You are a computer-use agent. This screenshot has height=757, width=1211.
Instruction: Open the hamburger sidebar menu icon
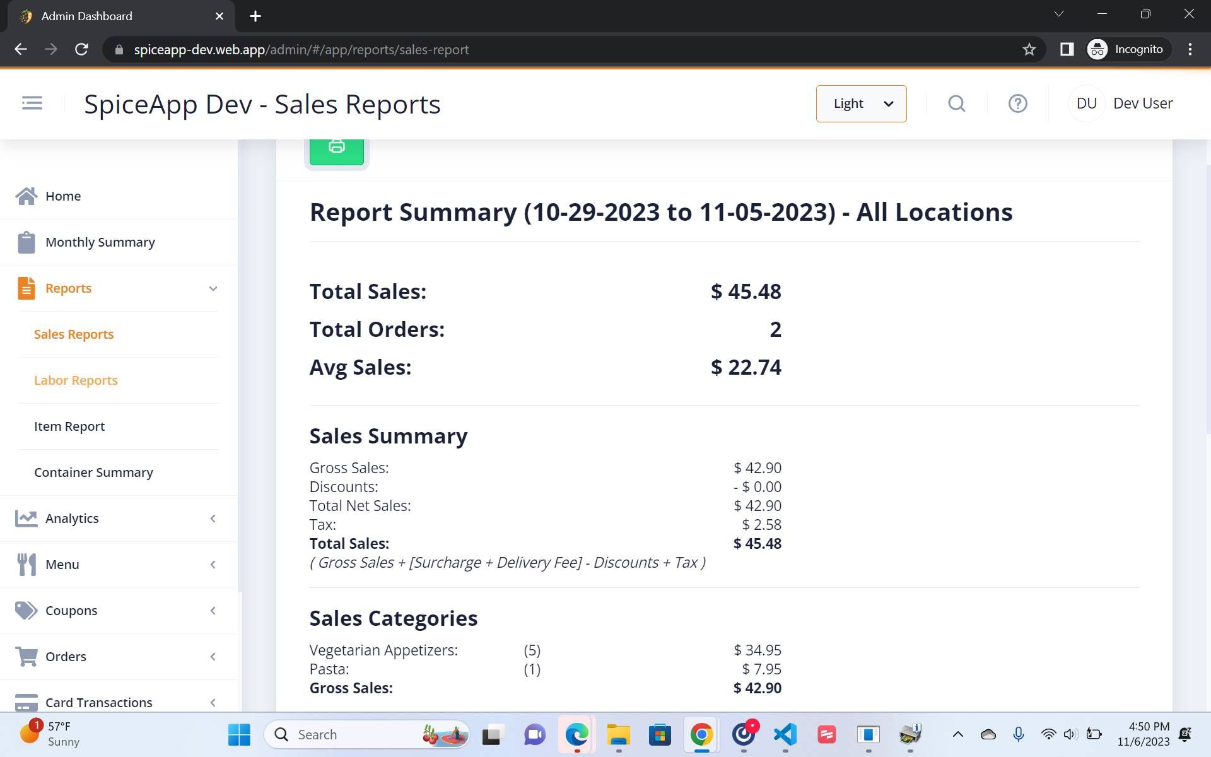(x=32, y=103)
